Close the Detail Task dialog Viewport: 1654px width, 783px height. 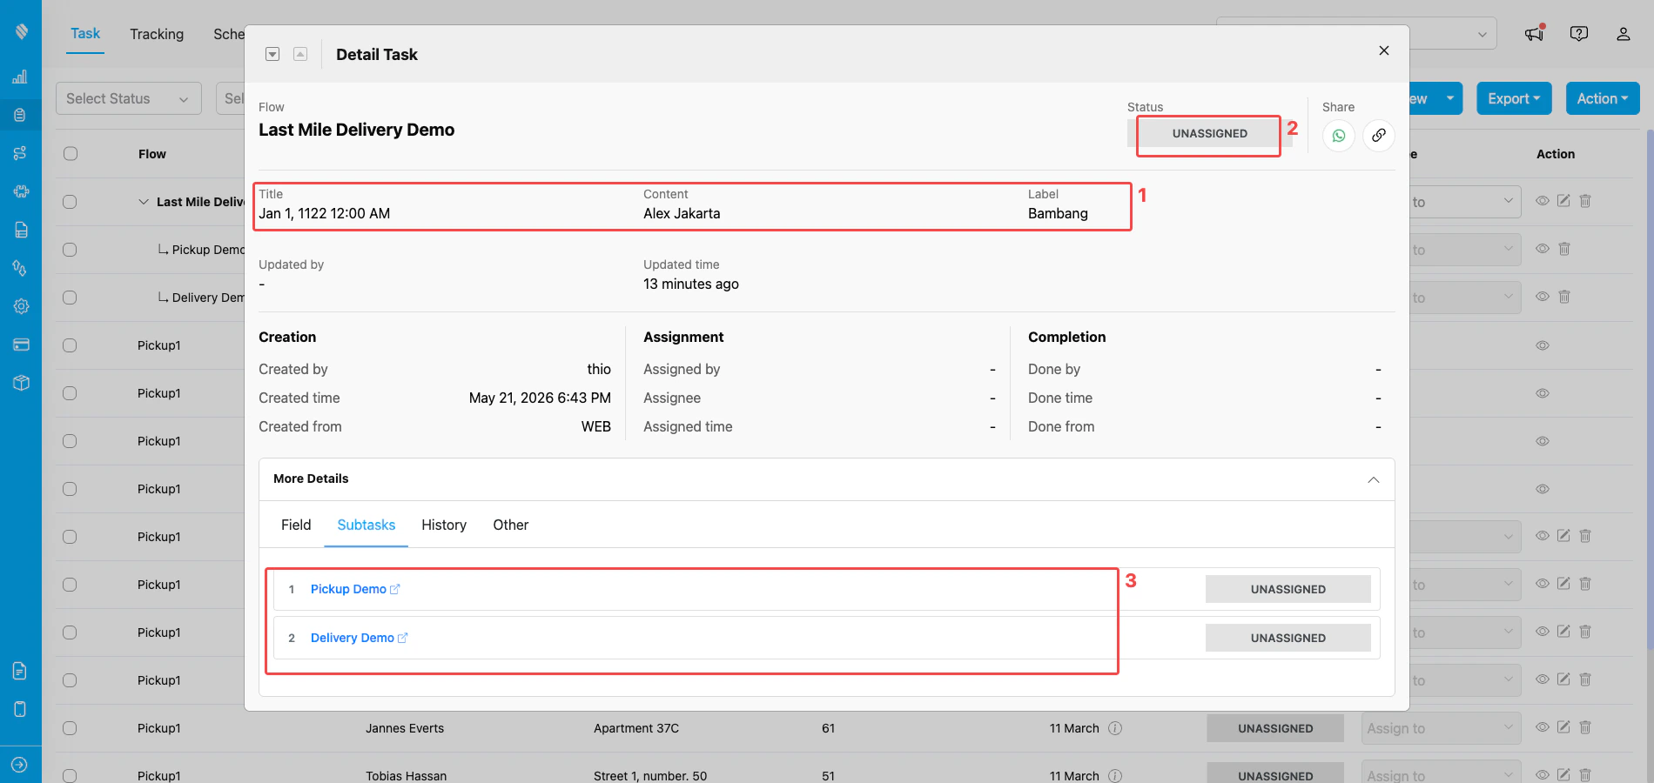click(1384, 50)
